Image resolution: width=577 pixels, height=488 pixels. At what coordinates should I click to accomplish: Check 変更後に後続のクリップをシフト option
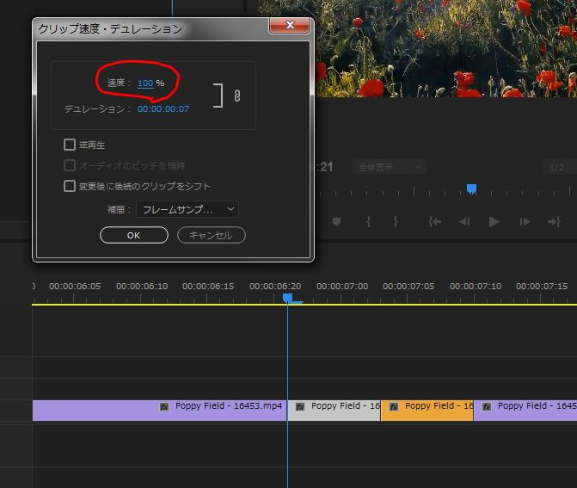click(x=70, y=186)
